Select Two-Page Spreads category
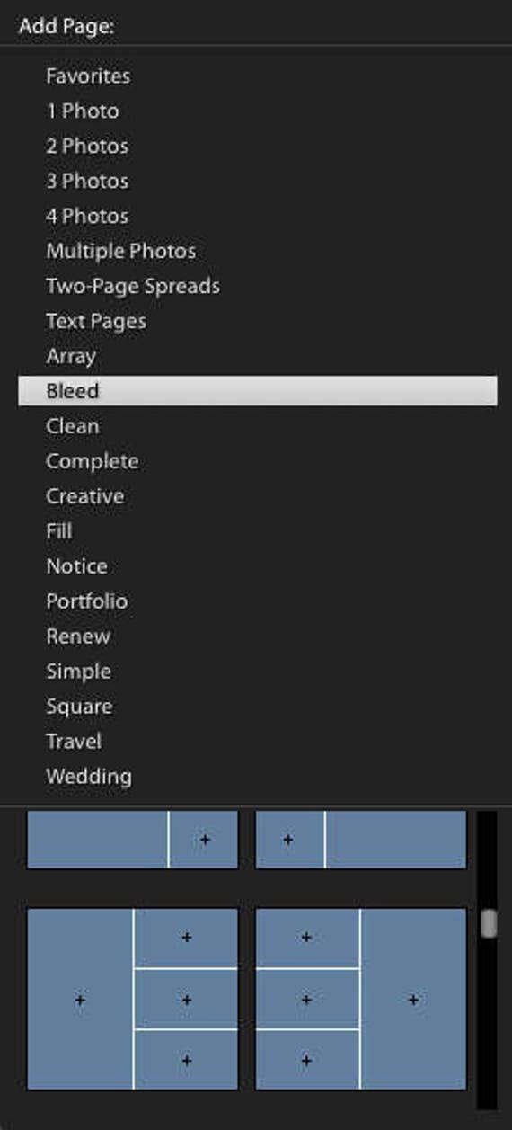This screenshot has height=1130, width=512. (133, 287)
